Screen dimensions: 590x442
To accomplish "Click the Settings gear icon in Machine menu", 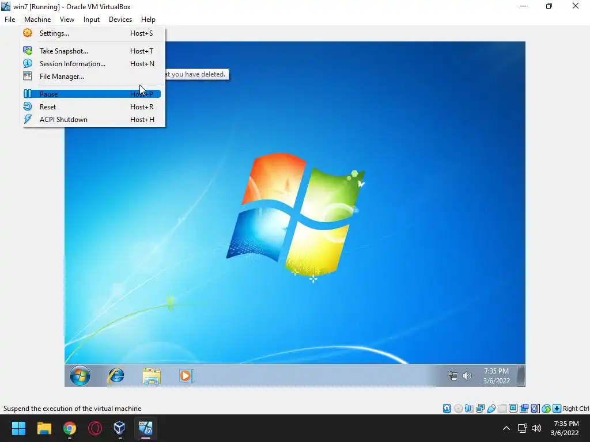I will pyautogui.click(x=28, y=33).
